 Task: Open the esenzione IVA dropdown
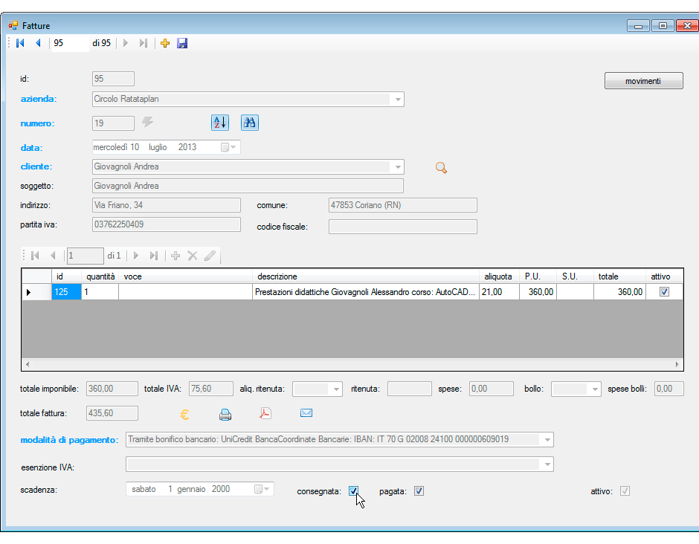coord(547,464)
